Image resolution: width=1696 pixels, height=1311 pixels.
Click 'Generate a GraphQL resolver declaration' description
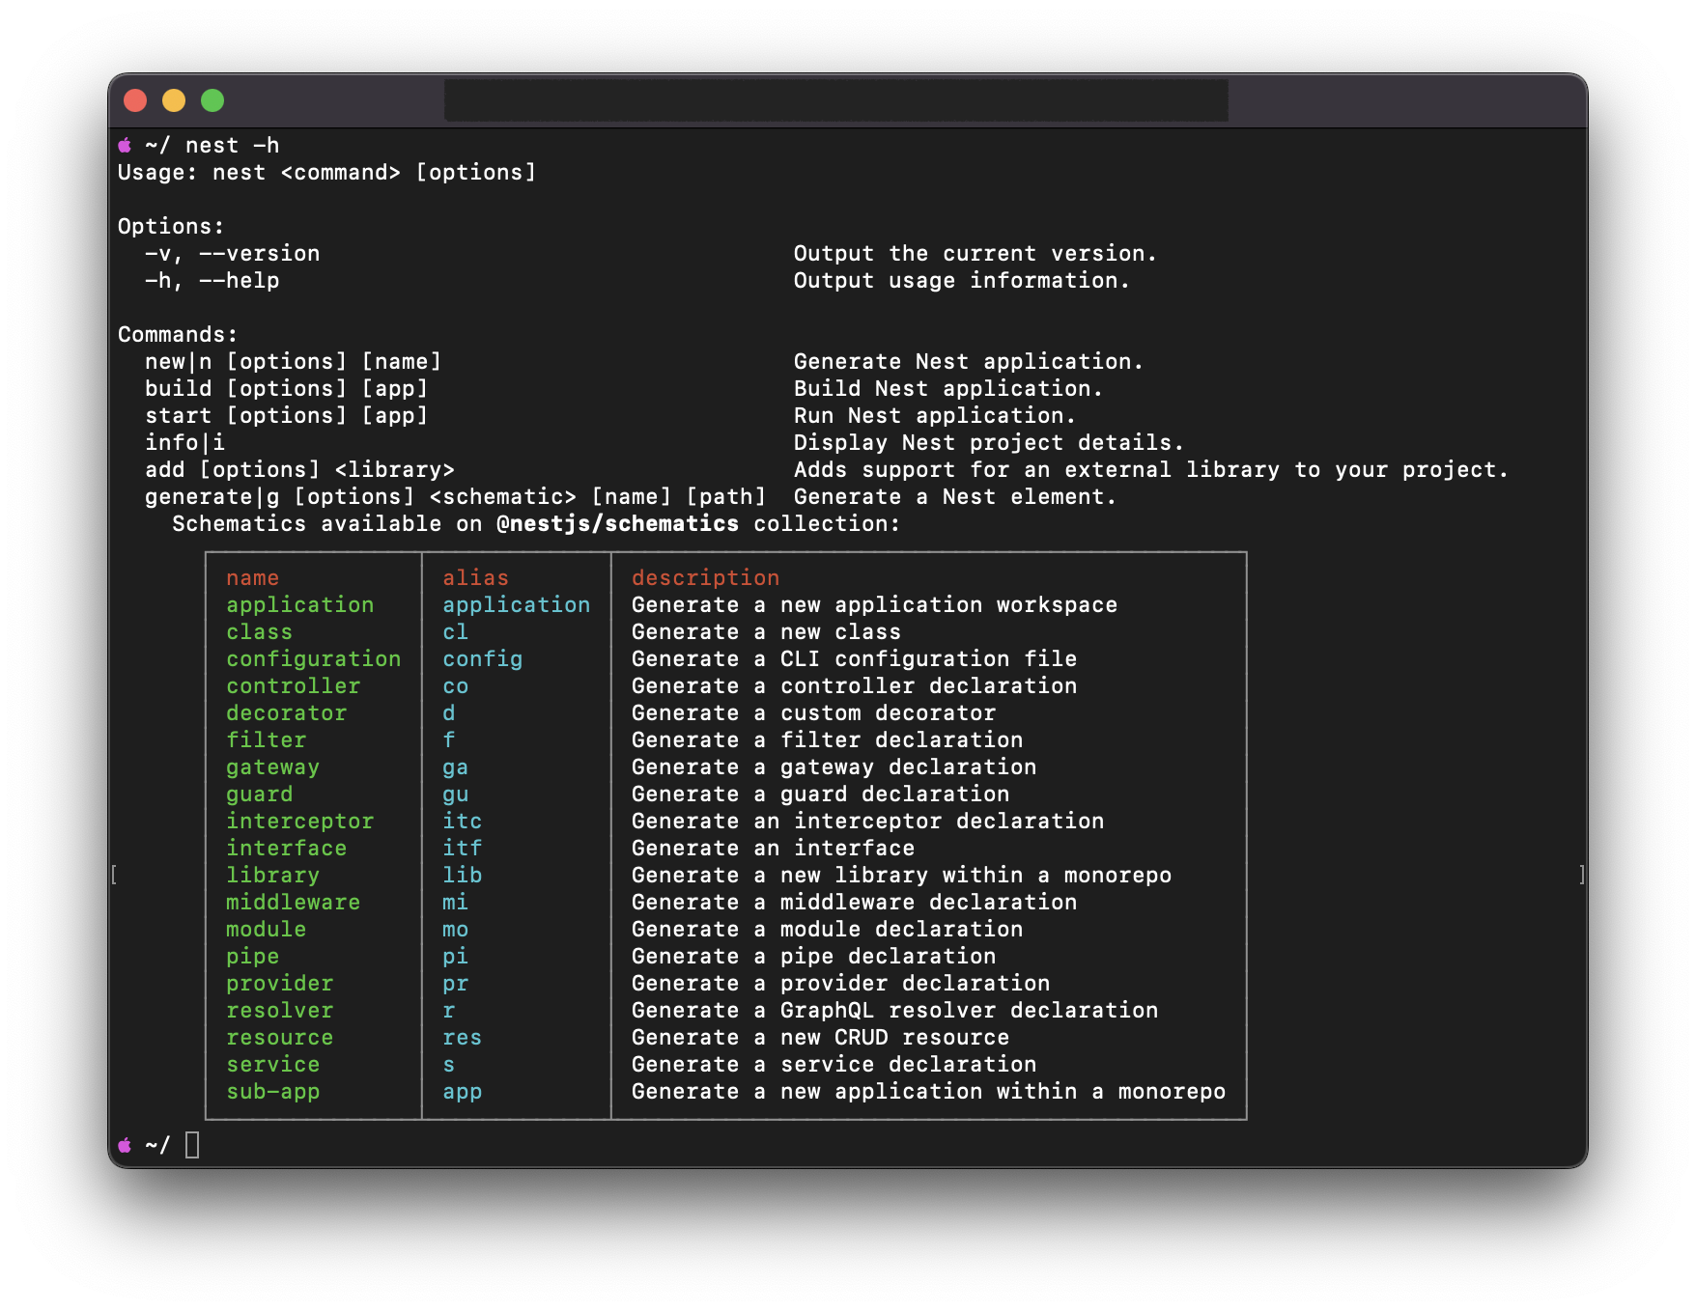click(x=895, y=1011)
